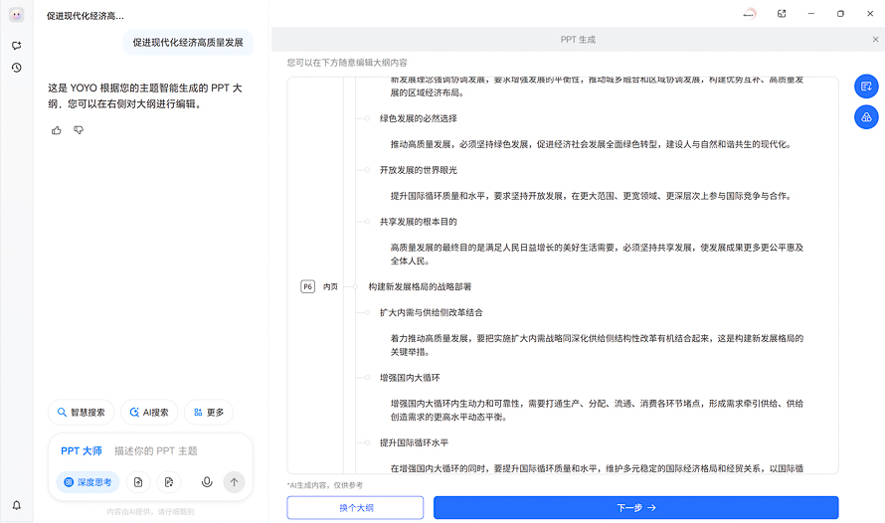Collapse 扩大内需与供给侧改革结合 node circle
The image size is (885, 523).
tap(367, 312)
